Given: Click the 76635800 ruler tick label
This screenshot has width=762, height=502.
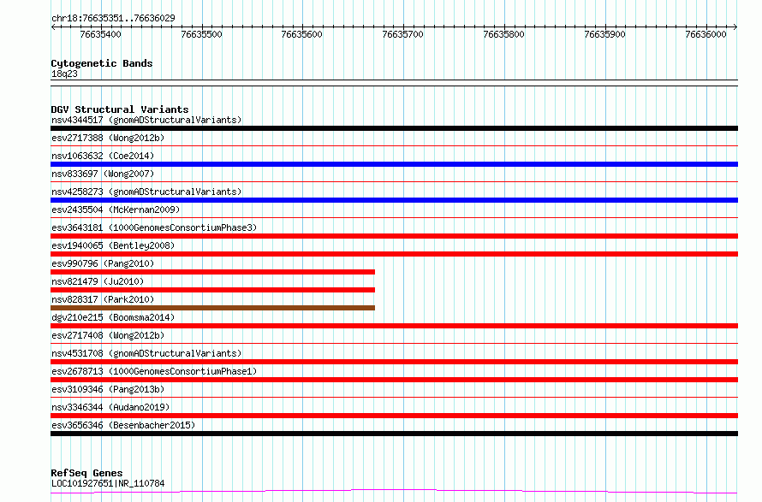Looking at the screenshot, I should tap(504, 34).
